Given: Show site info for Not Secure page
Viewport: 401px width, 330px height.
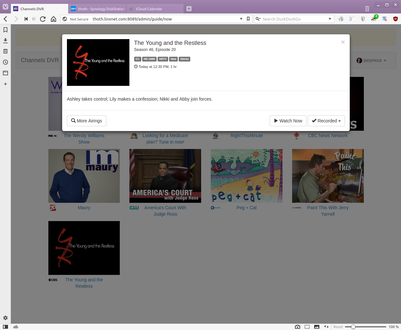Looking at the screenshot, I should coord(76,19).
